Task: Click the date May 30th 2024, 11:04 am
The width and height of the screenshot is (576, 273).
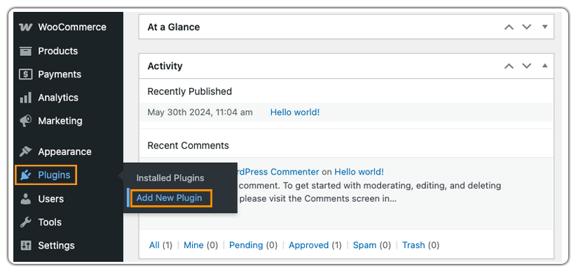Action: pos(200,112)
